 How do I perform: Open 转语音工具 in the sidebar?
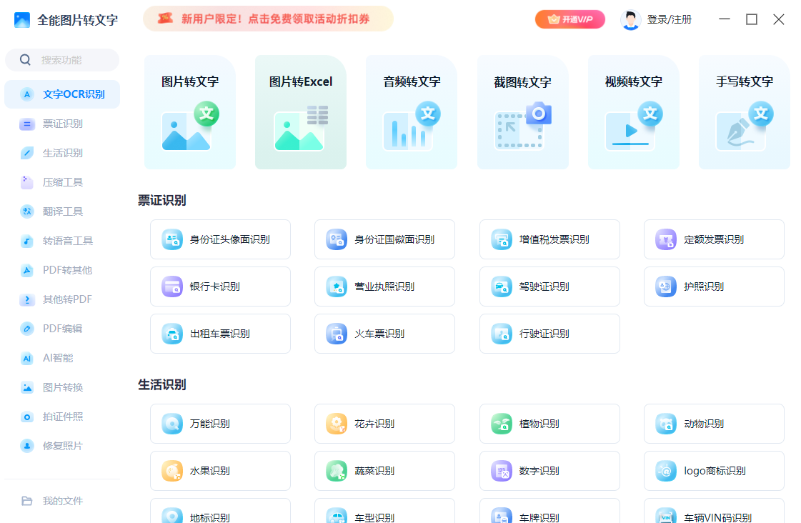click(x=62, y=241)
